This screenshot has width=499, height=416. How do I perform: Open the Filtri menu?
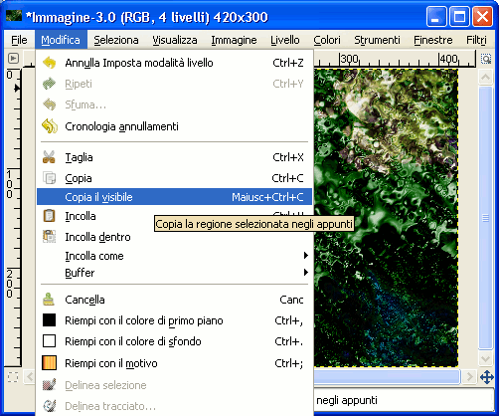(x=476, y=40)
